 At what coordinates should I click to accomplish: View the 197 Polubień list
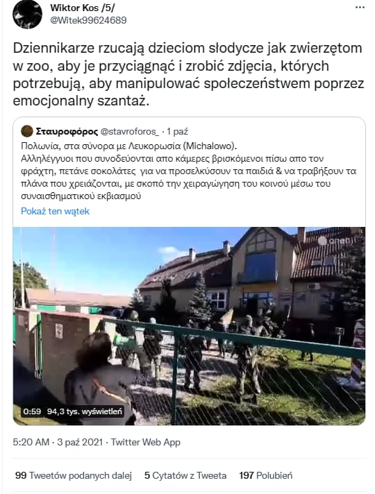(x=266, y=475)
